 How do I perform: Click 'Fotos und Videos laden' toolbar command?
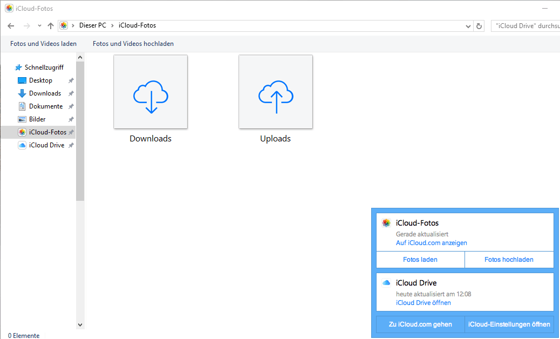pyautogui.click(x=43, y=44)
